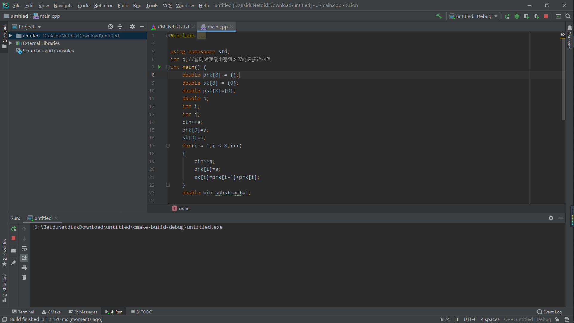Click the Clear All trash icon

tap(24, 278)
